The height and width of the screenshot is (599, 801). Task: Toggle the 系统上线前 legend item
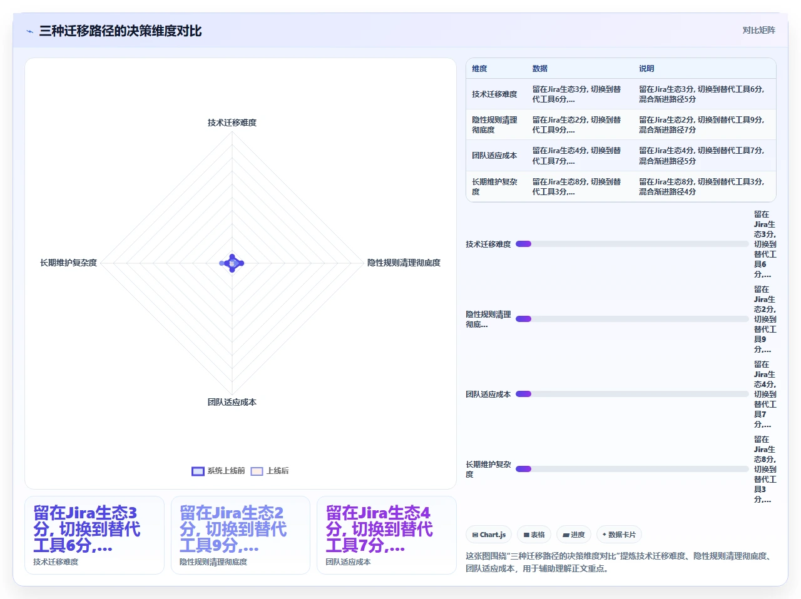click(218, 471)
